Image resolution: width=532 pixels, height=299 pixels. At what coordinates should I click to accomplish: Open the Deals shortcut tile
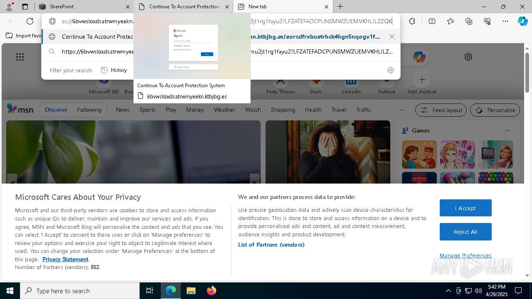point(316,84)
